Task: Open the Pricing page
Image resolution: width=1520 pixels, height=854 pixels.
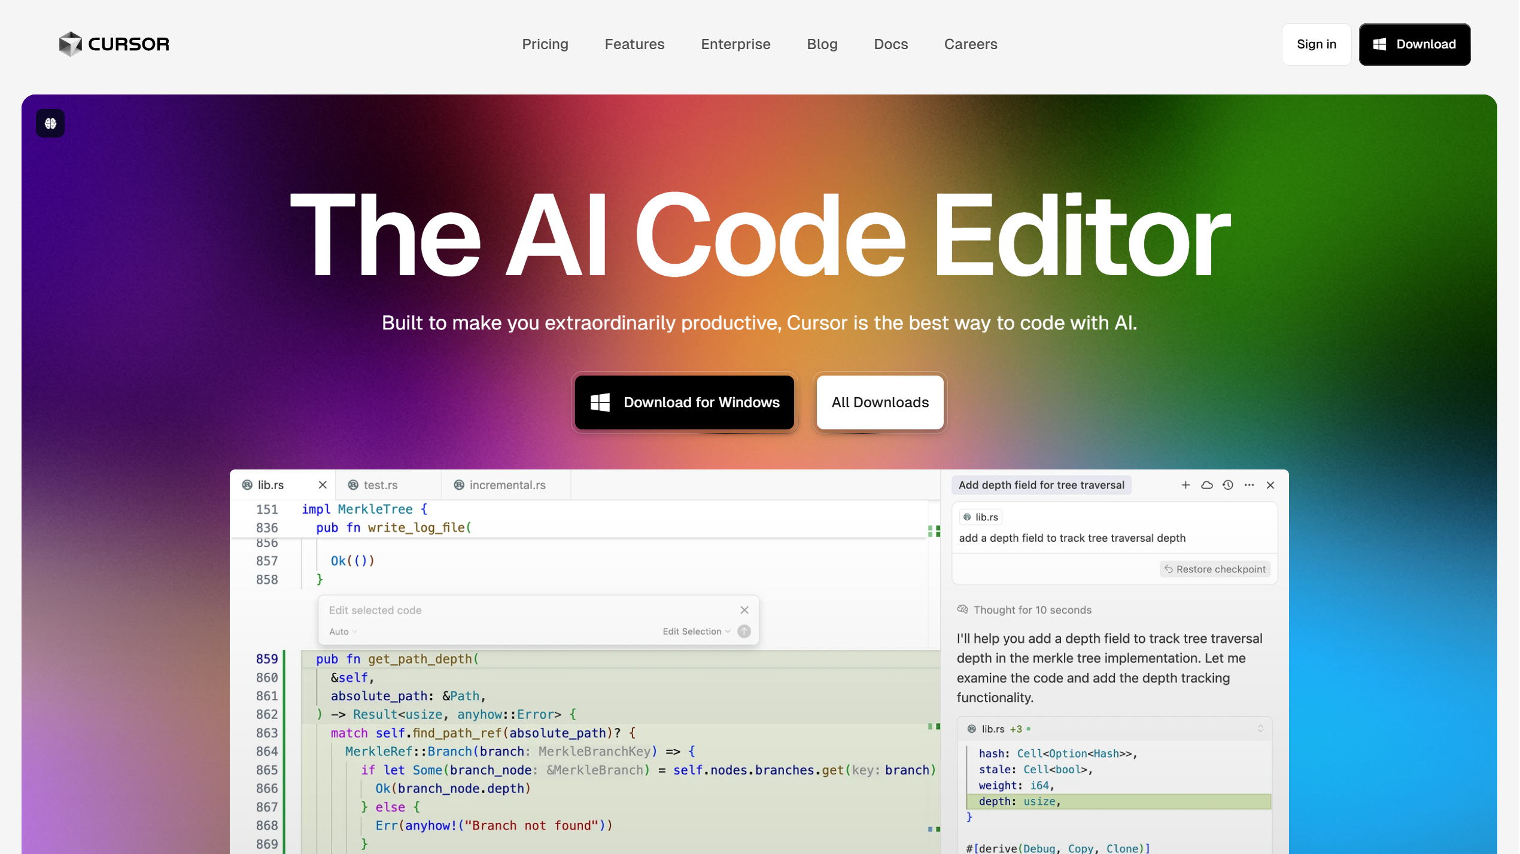Action: (545, 44)
